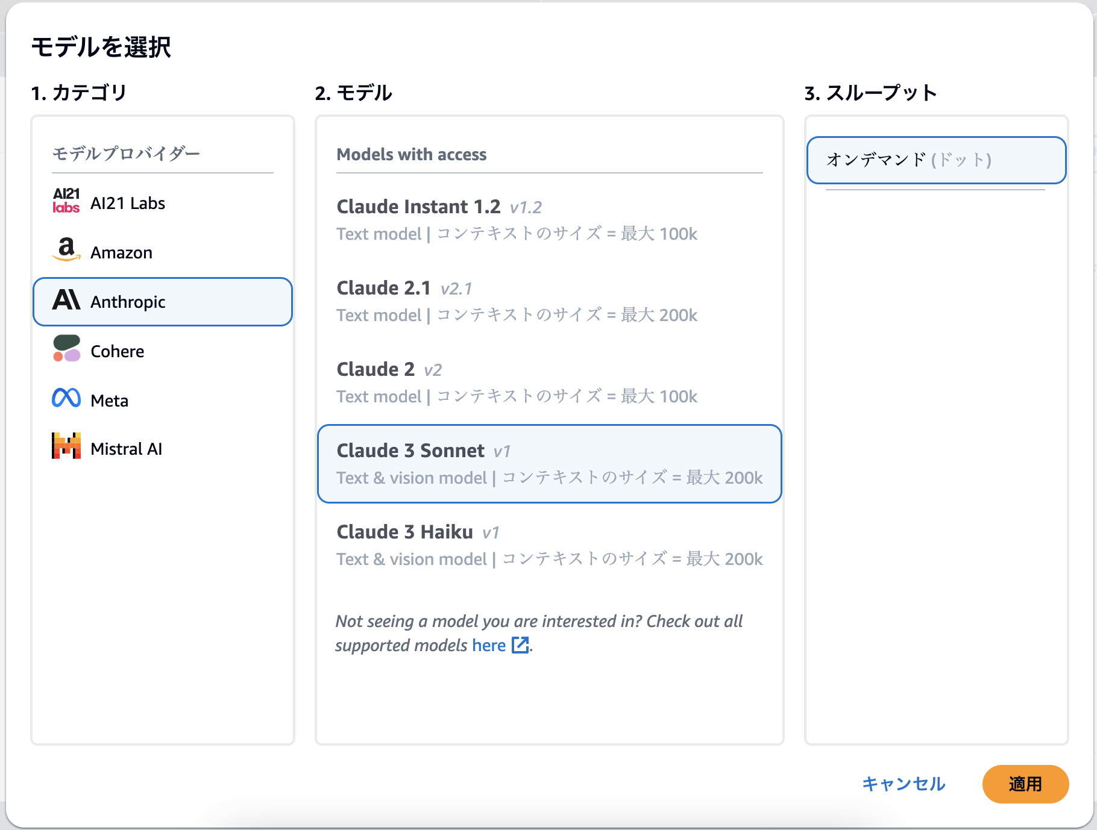Select the Claude 3 Sonnet model
The image size is (1097, 830).
(550, 464)
